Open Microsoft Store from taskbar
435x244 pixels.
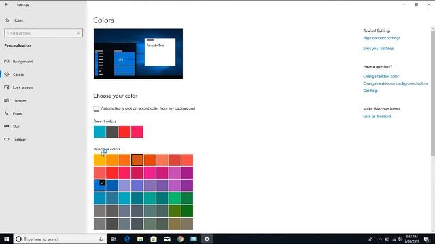click(x=154, y=239)
